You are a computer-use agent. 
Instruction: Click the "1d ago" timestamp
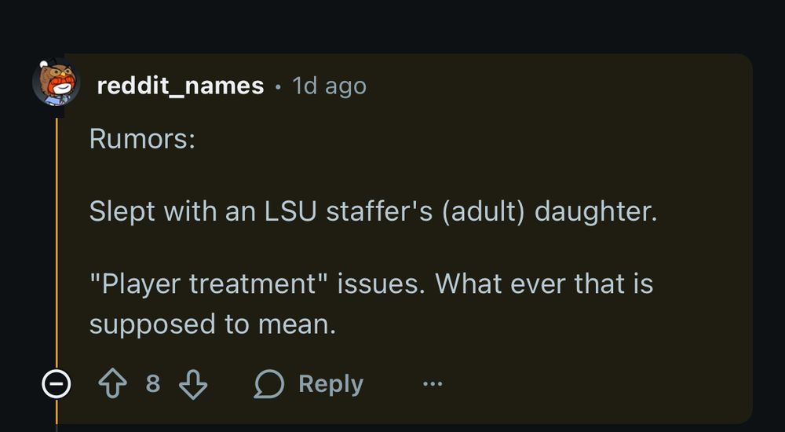329,86
